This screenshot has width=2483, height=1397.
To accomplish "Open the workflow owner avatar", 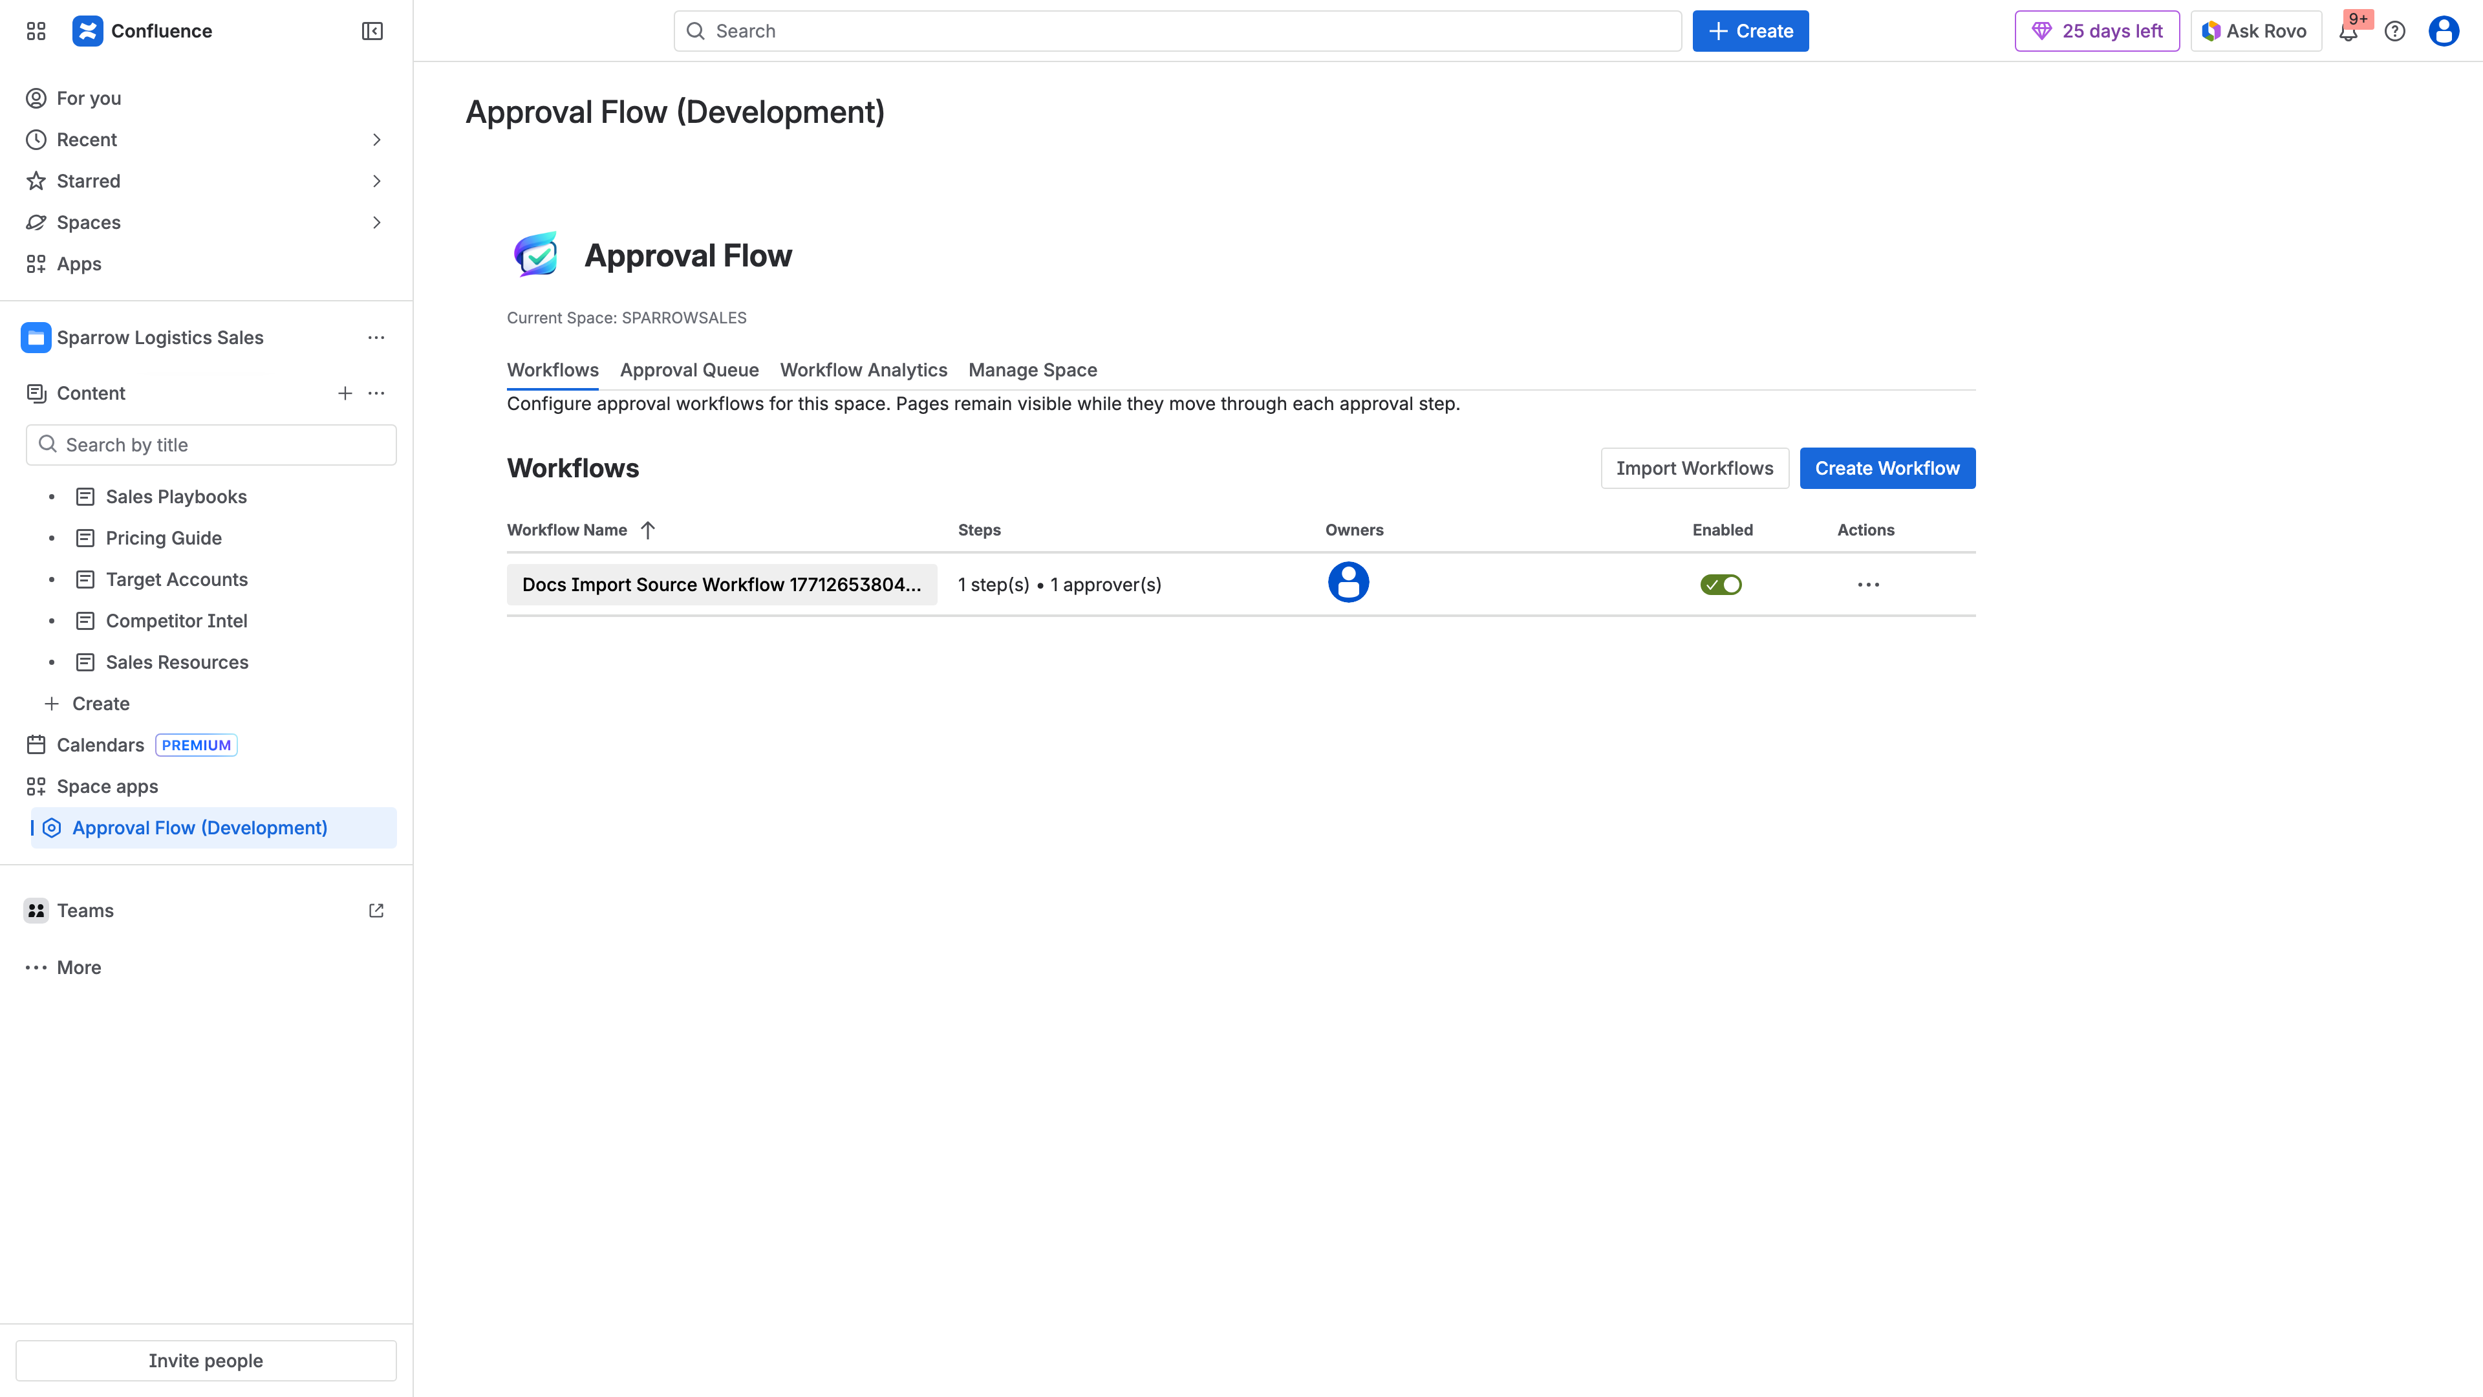I will (x=1348, y=582).
